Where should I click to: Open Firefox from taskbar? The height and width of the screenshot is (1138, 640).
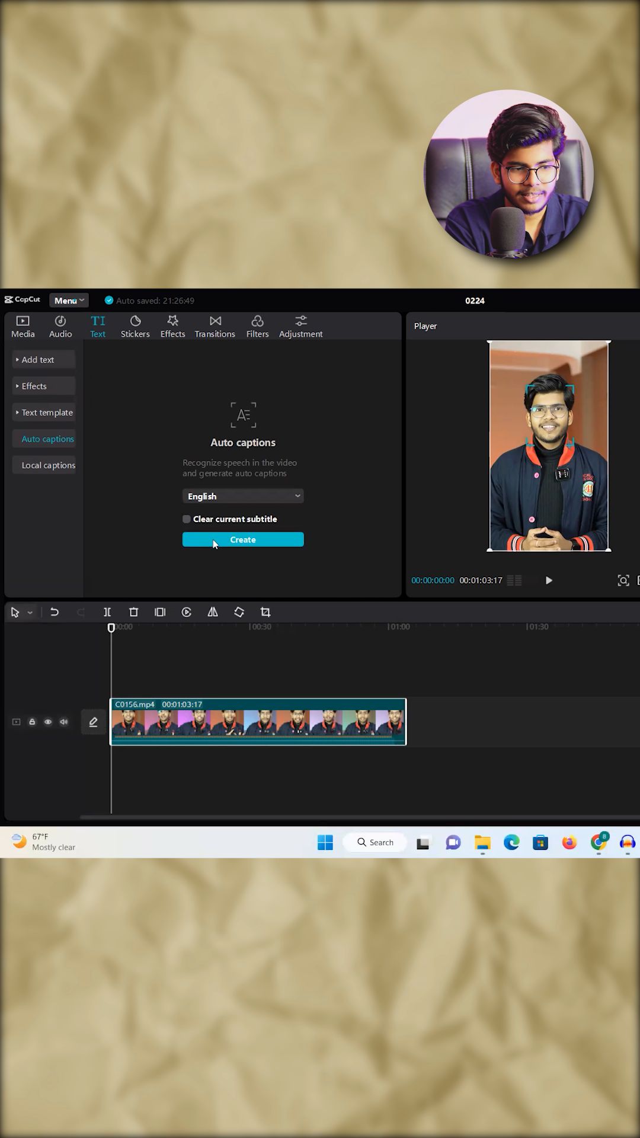(x=569, y=842)
